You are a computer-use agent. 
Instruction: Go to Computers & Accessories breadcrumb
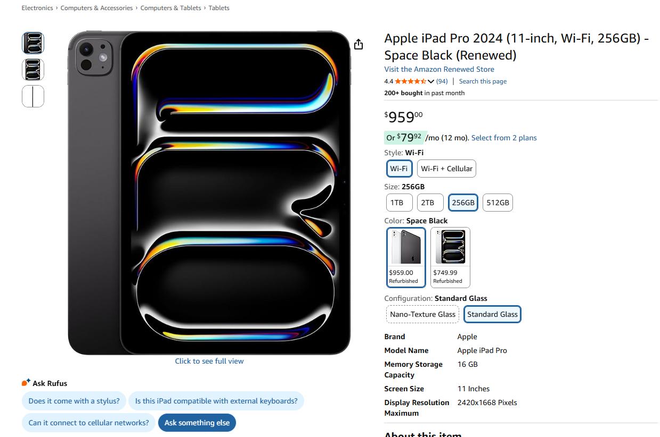click(x=96, y=8)
